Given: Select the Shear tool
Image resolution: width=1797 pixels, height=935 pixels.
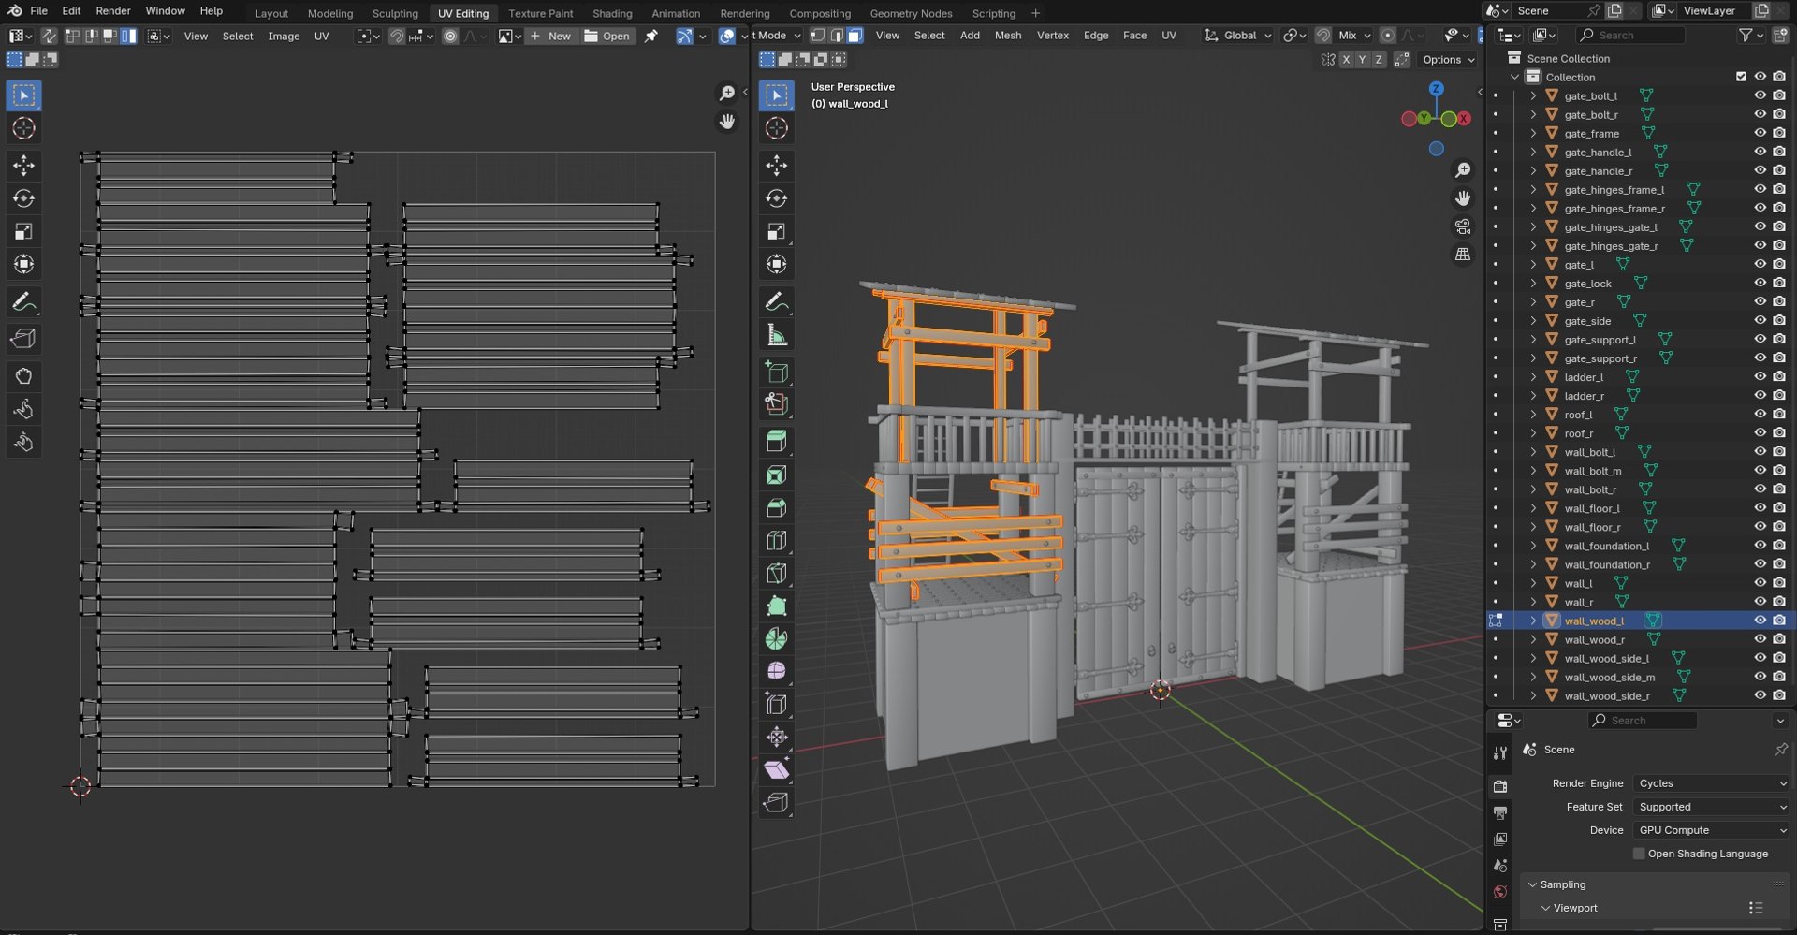Looking at the screenshot, I should [776, 769].
